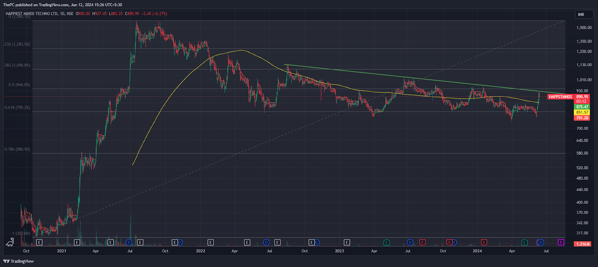Screen dimensions: 598x267
Task: Click the red earnings marker after July 2023
Action: coord(422,242)
